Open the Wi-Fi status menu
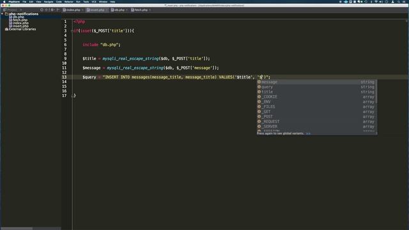The image size is (409, 230). coord(376,1)
